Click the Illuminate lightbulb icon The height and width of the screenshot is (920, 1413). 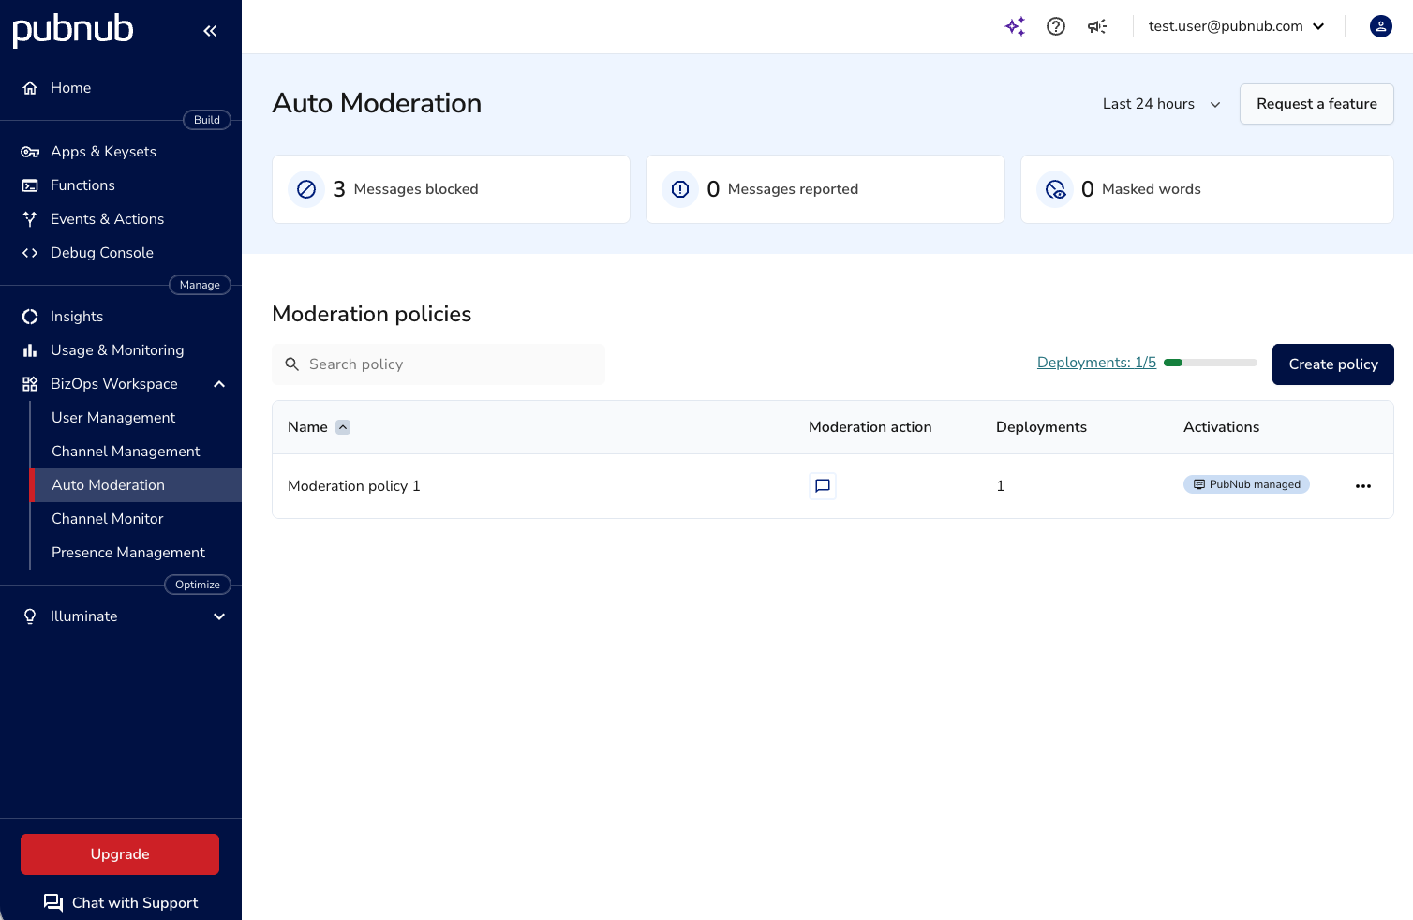click(x=30, y=616)
